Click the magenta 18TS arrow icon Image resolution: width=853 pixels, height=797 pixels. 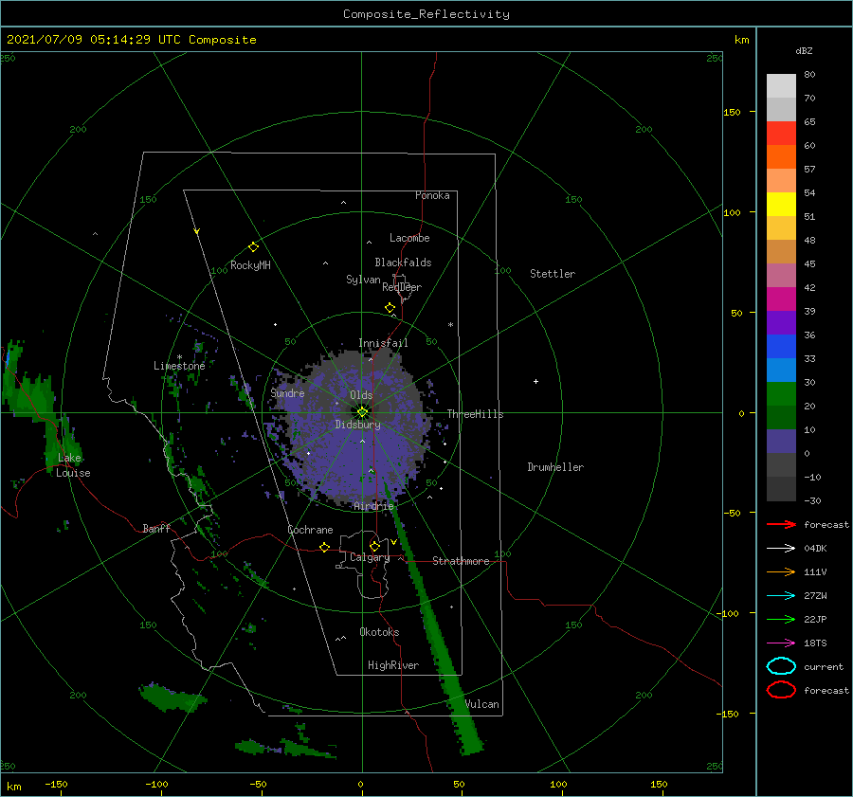coord(781,643)
